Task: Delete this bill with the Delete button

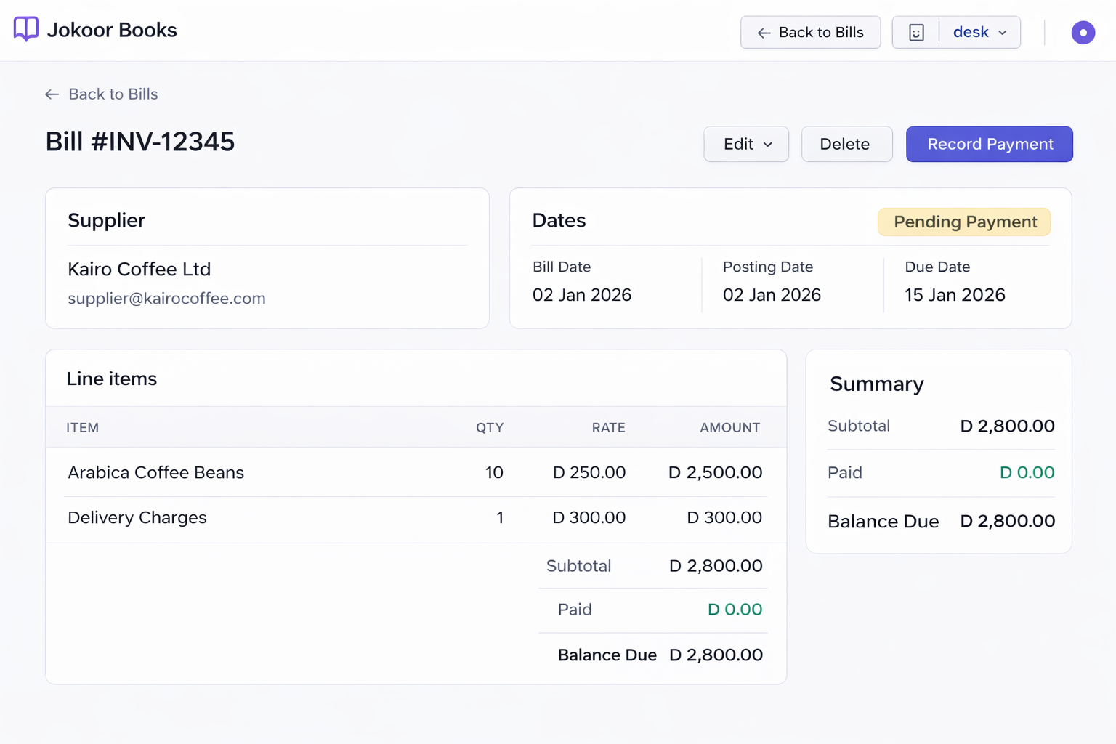Action: coord(846,144)
